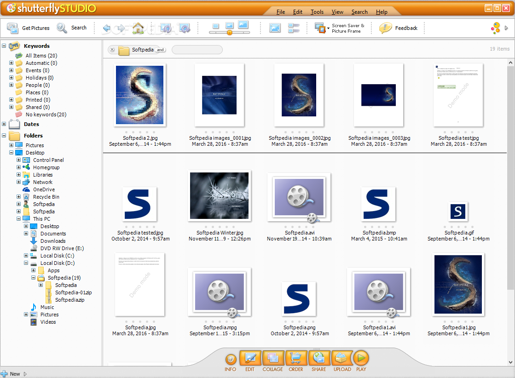
Task: Open the Help menu
Action: point(382,12)
